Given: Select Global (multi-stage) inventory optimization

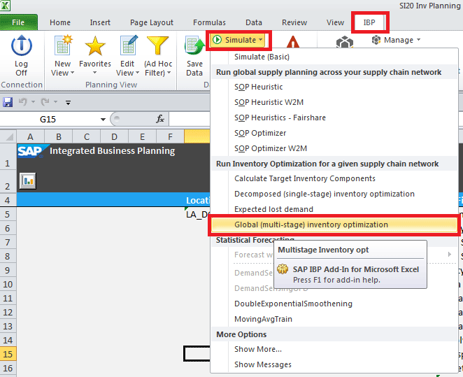Looking at the screenshot, I should click(311, 225).
